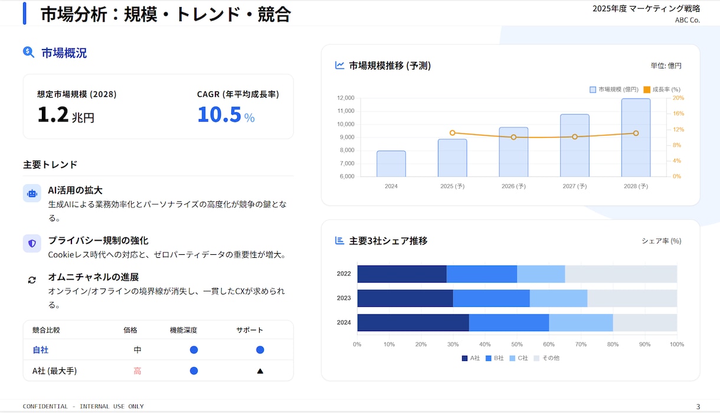Viewport: 720px width, 413px height.
Task: Click the 12,000 y-axis label
Action: [346, 98]
